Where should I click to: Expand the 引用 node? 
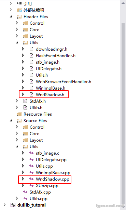pyautogui.click(x=11, y=3)
